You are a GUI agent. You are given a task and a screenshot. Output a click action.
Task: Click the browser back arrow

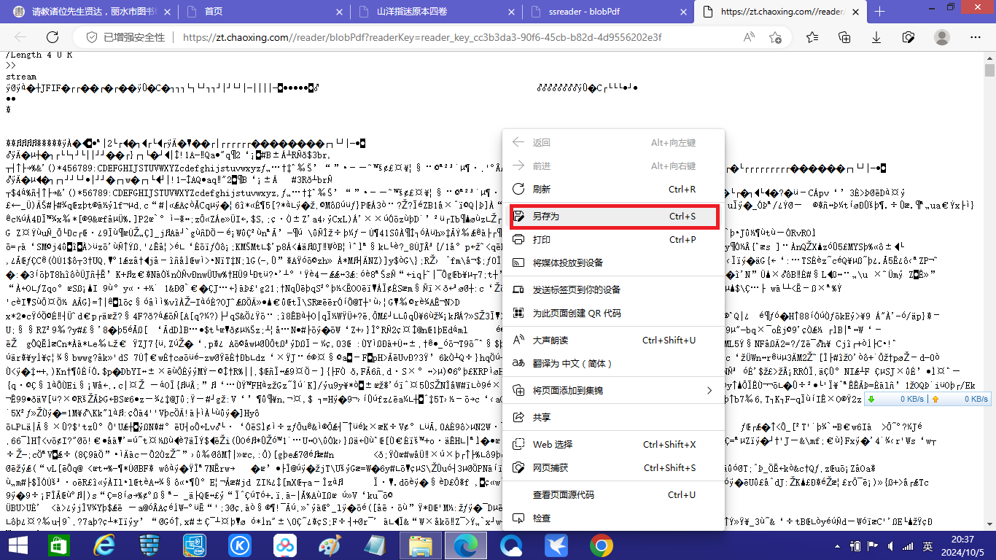click(20, 37)
